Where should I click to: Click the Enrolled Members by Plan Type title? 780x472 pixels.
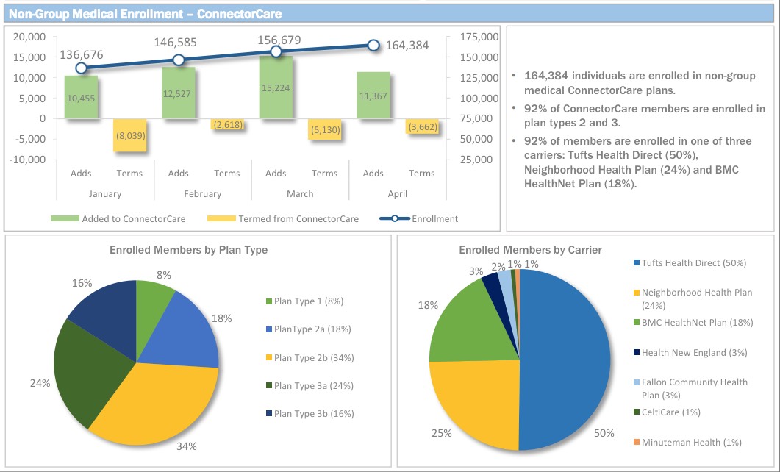pos(188,250)
